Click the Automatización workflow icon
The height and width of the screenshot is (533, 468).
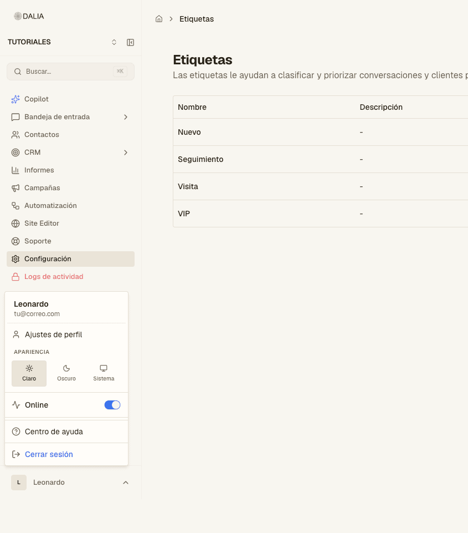pos(16,206)
